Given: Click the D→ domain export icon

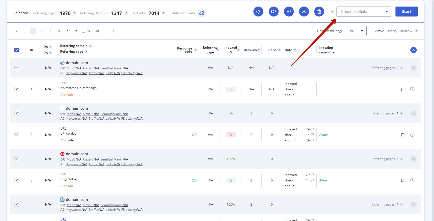Looking at the screenshot, I should (273, 12).
